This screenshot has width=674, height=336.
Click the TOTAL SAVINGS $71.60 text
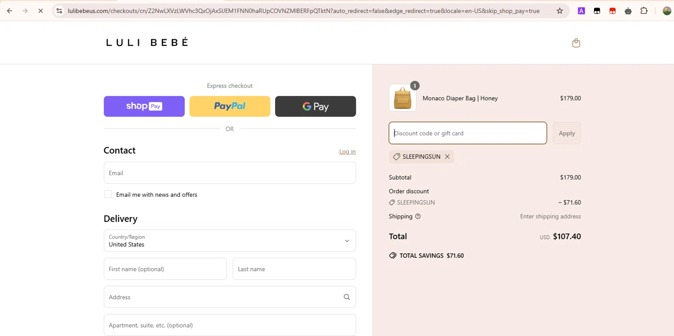[431, 256]
